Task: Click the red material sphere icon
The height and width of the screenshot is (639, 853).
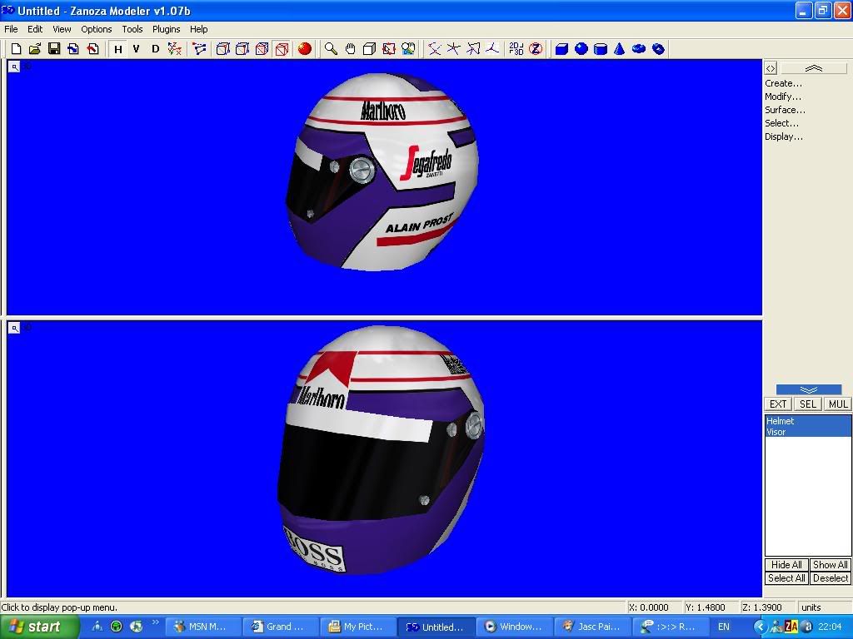Action: click(x=304, y=49)
